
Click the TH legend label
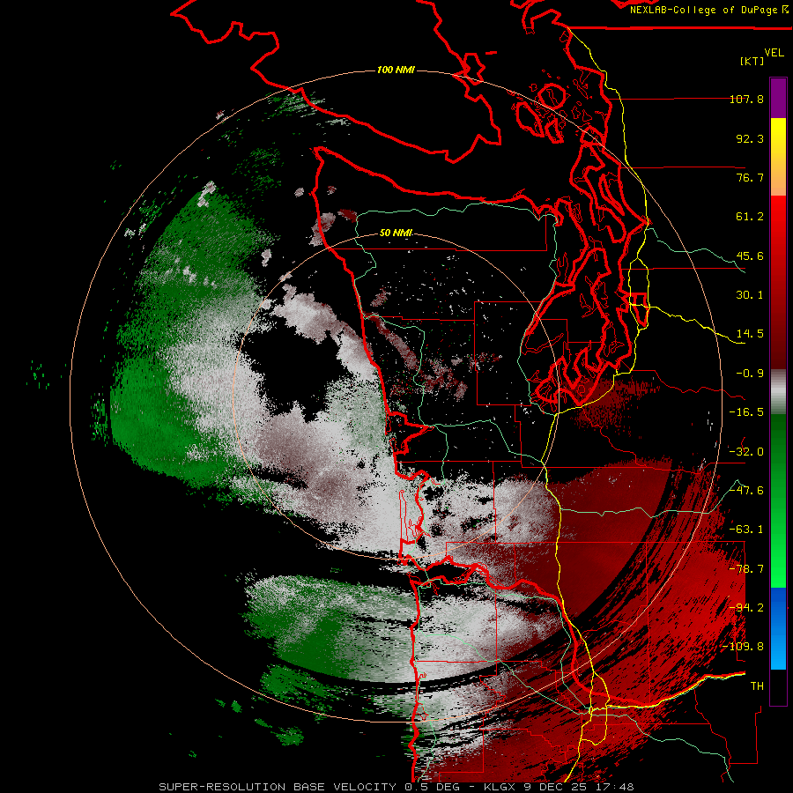pos(757,686)
